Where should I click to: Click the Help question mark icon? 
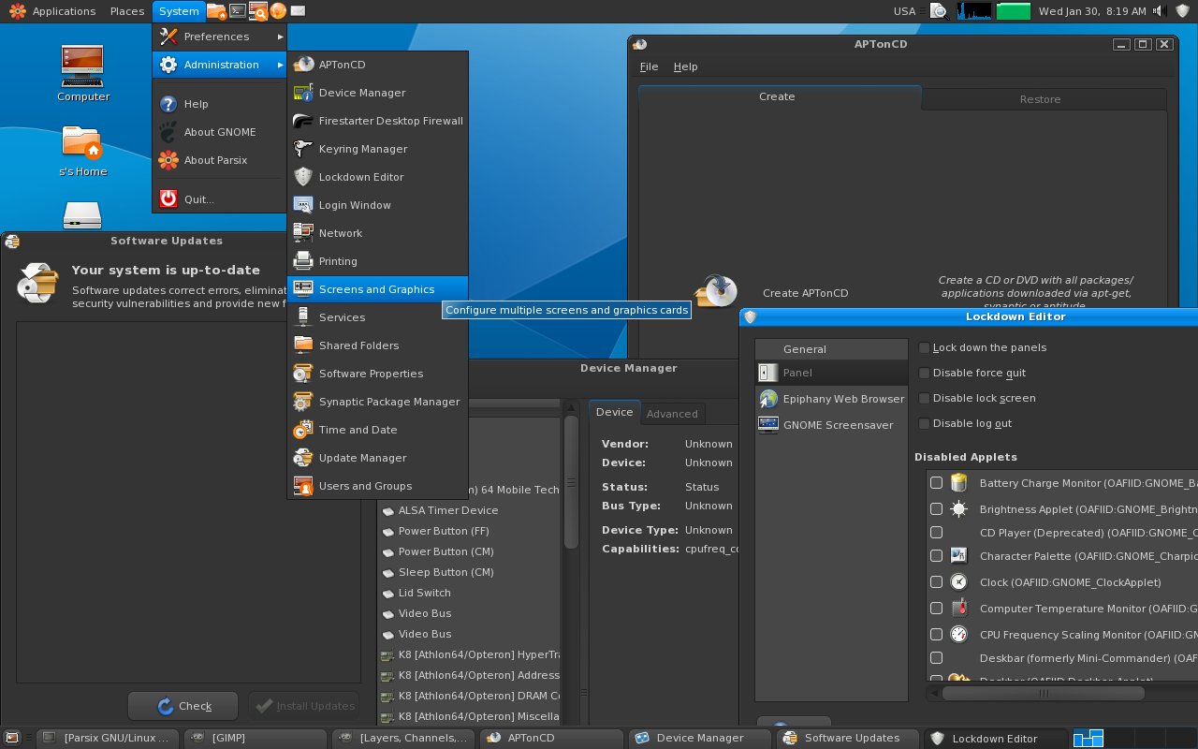coord(168,104)
